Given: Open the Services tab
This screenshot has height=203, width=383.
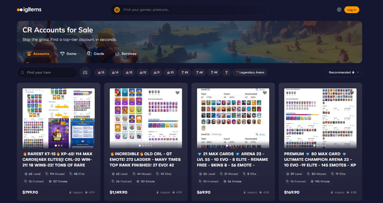Looking at the screenshot, I should 126,54.
